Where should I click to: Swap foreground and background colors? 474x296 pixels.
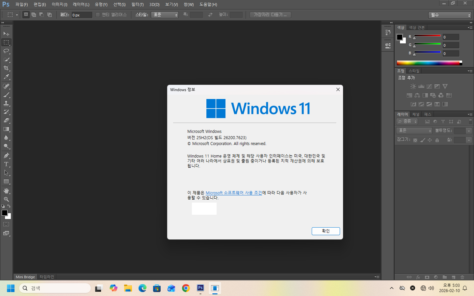[9, 206]
